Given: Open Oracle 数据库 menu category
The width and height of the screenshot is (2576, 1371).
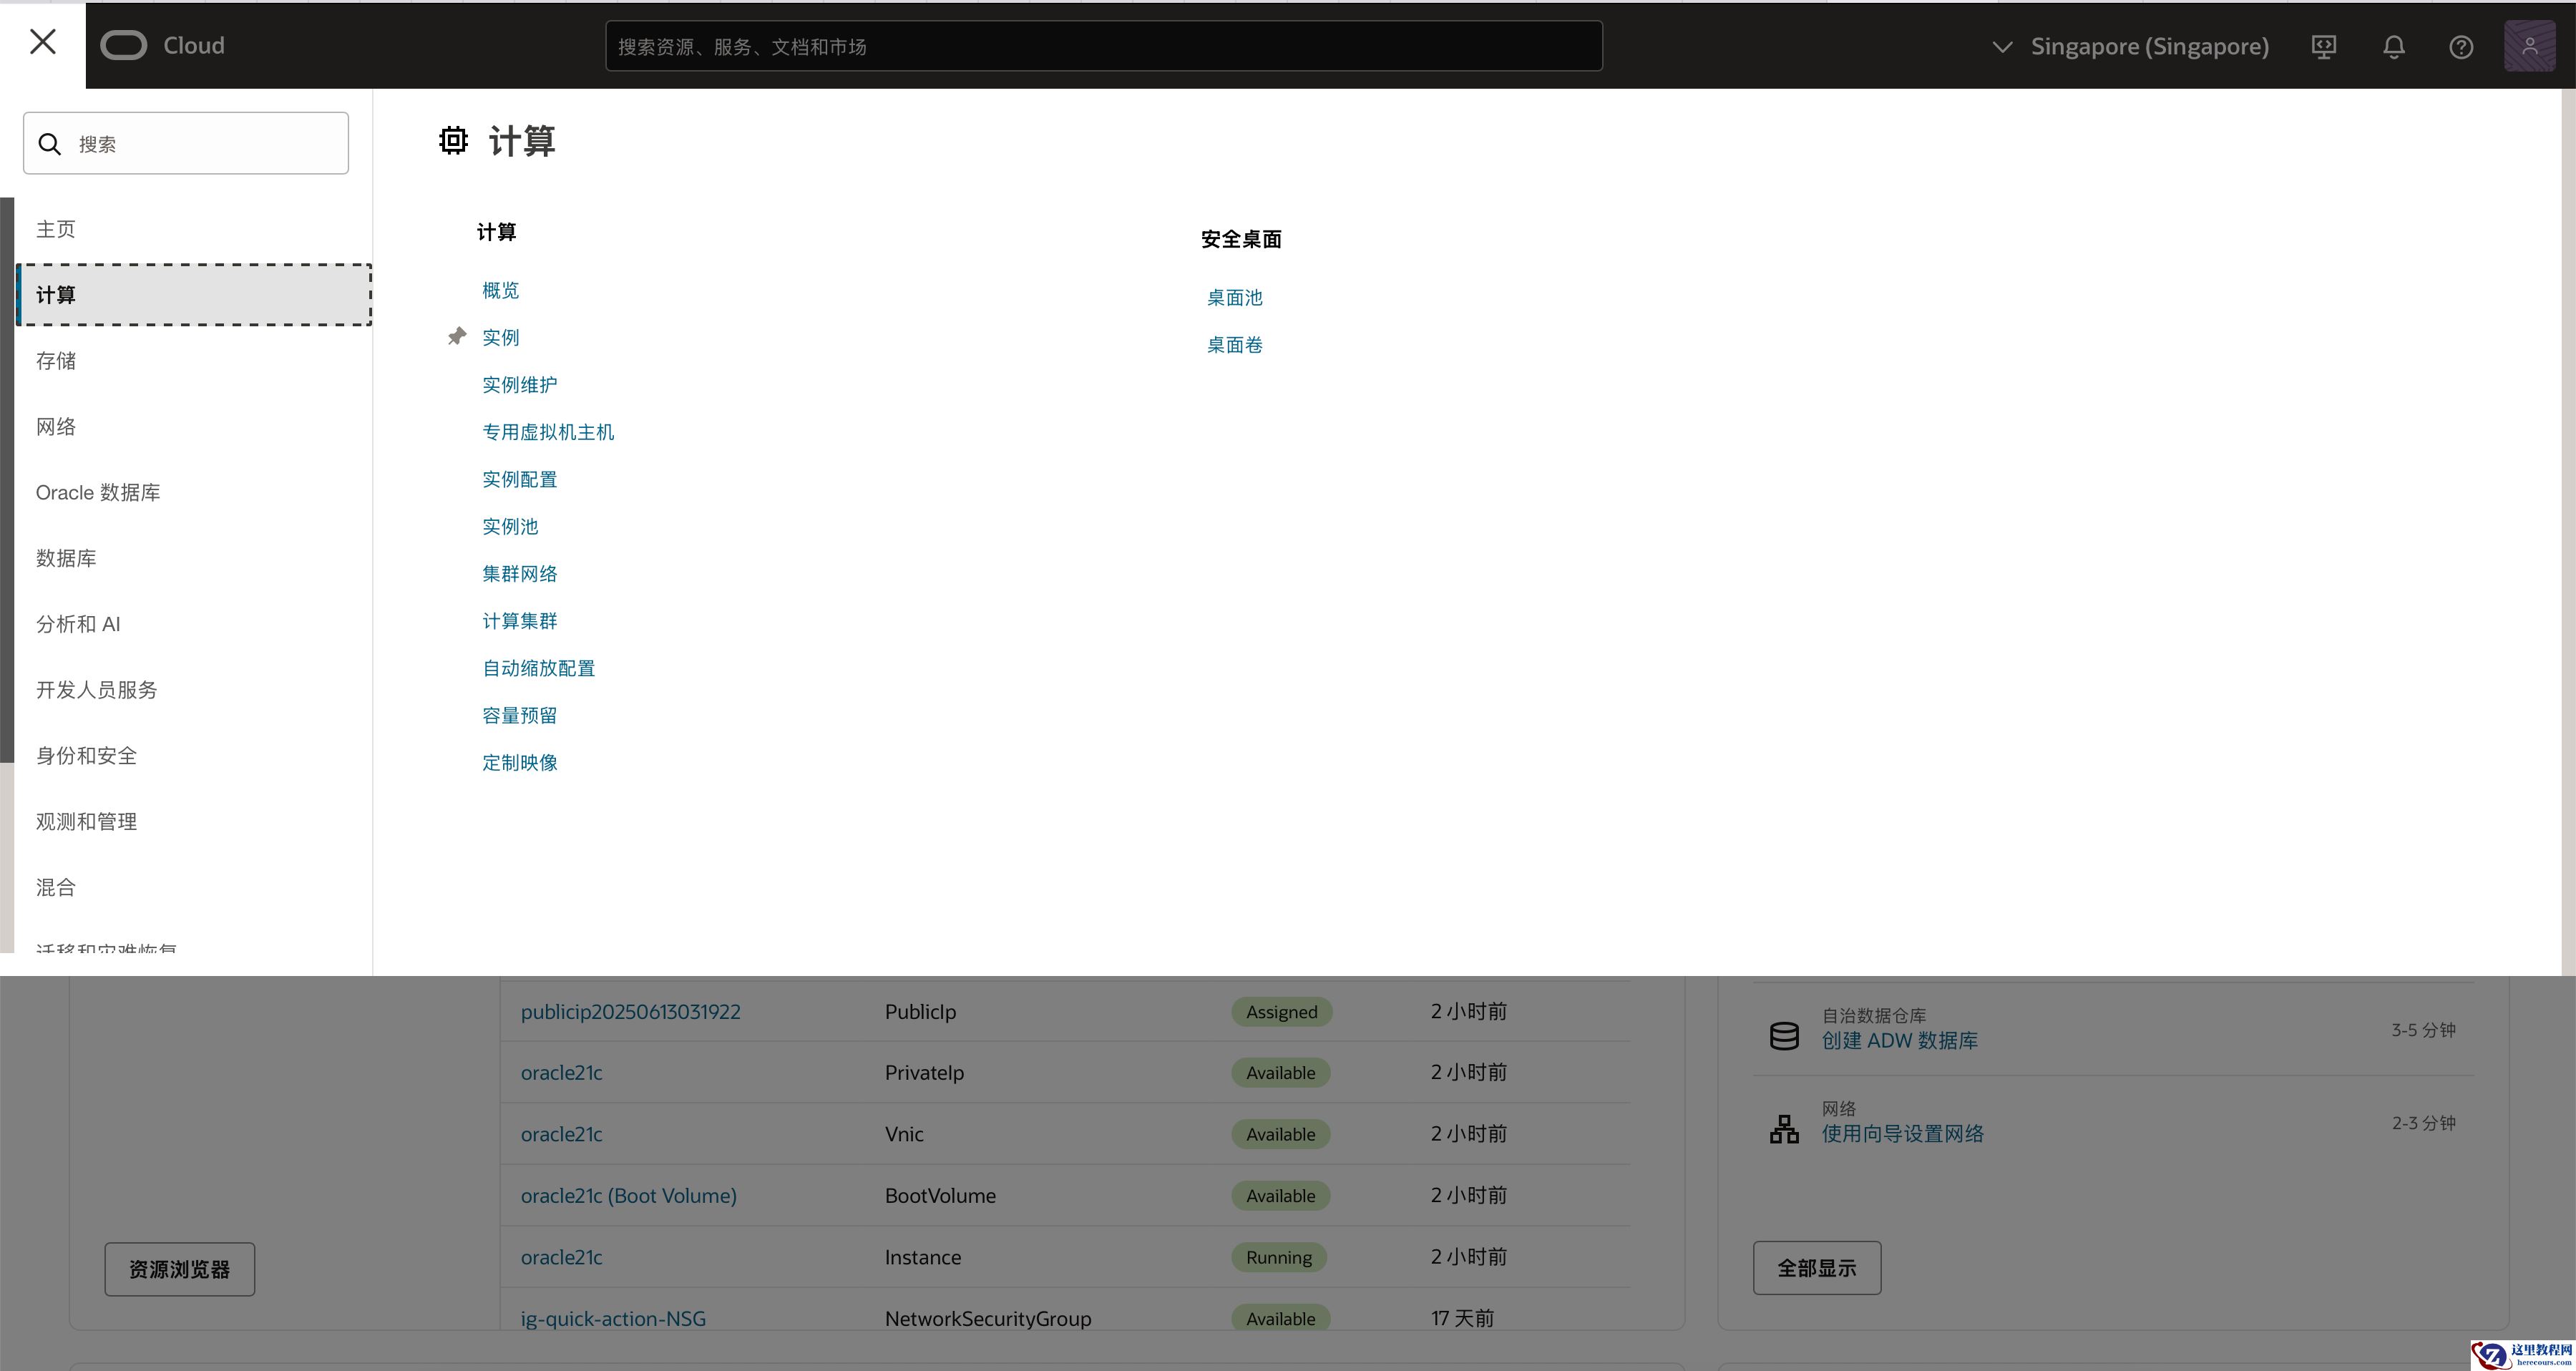Looking at the screenshot, I should [98, 493].
